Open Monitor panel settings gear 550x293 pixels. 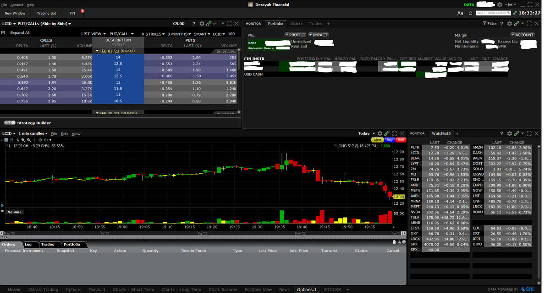pos(509,23)
